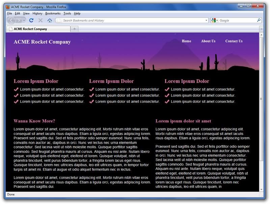This screenshot has height=204, width=270.
Task: Minimize the Firefox window
Action: coord(241,6)
